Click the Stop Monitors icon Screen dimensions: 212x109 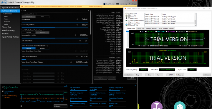104,4
